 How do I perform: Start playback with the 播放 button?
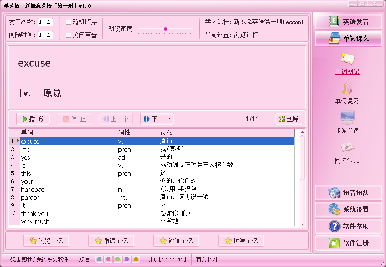(x=33, y=119)
